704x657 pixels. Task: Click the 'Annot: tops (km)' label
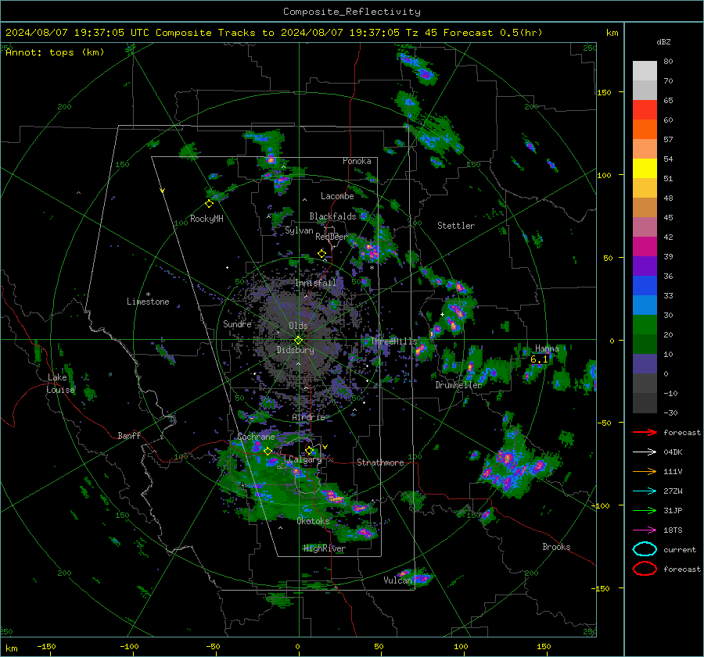[x=55, y=52]
